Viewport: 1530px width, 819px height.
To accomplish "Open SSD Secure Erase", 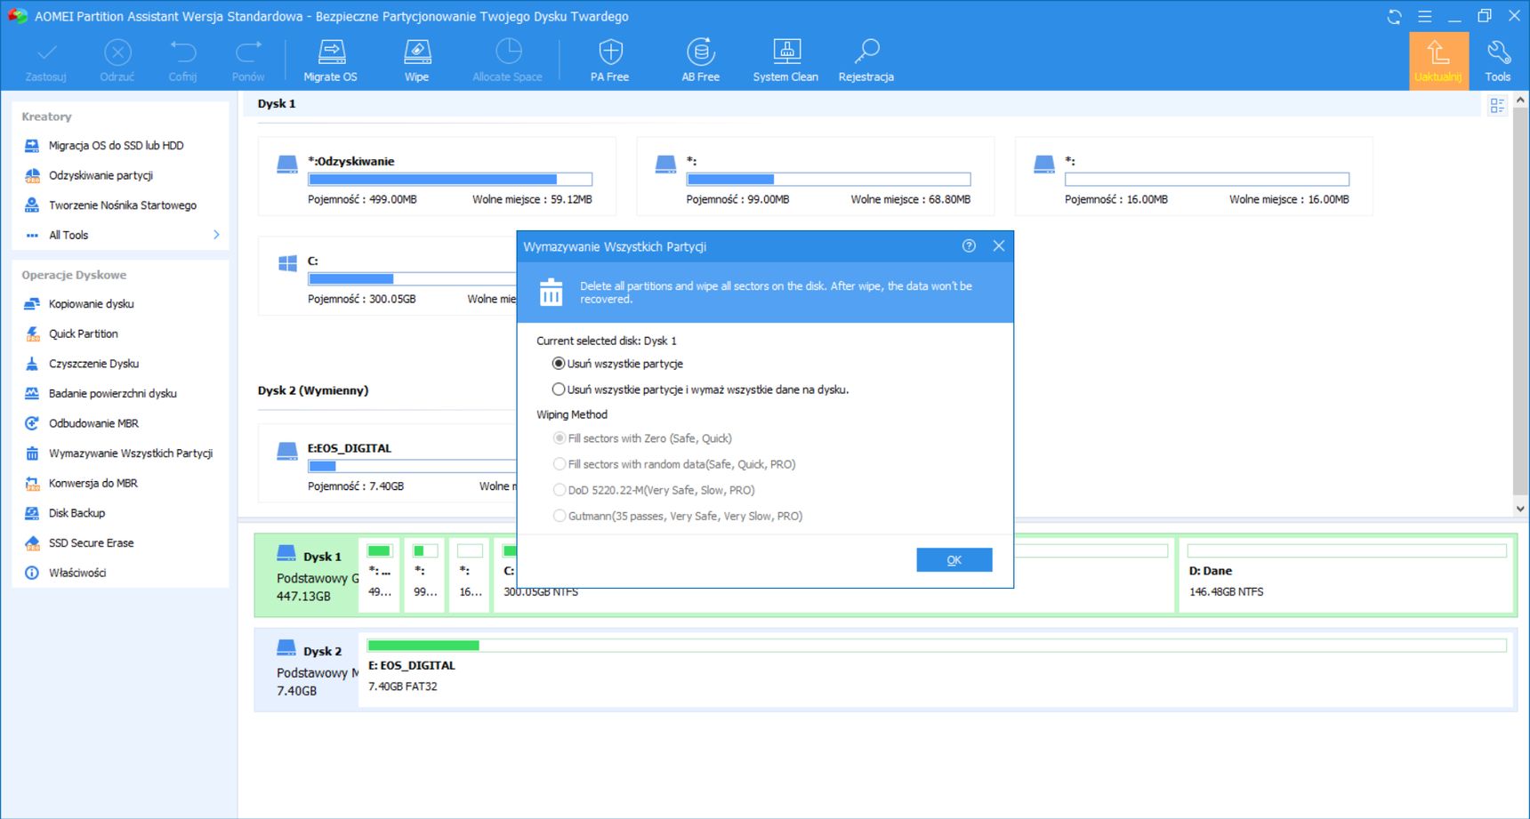I will tap(91, 542).
